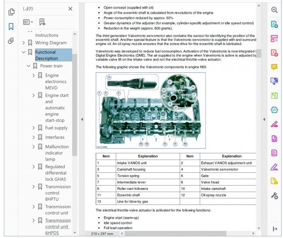Select the bookmarks panel icon

pyautogui.click(x=11, y=26)
